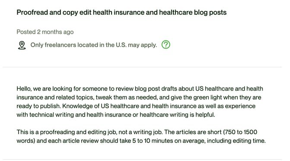Click the green question mark help icon
This screenshot has width=290, height=161.
[x=166, y=45]
